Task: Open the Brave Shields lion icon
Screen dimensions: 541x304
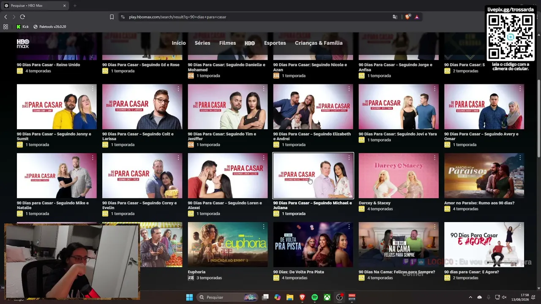Action: coord(407,17)
